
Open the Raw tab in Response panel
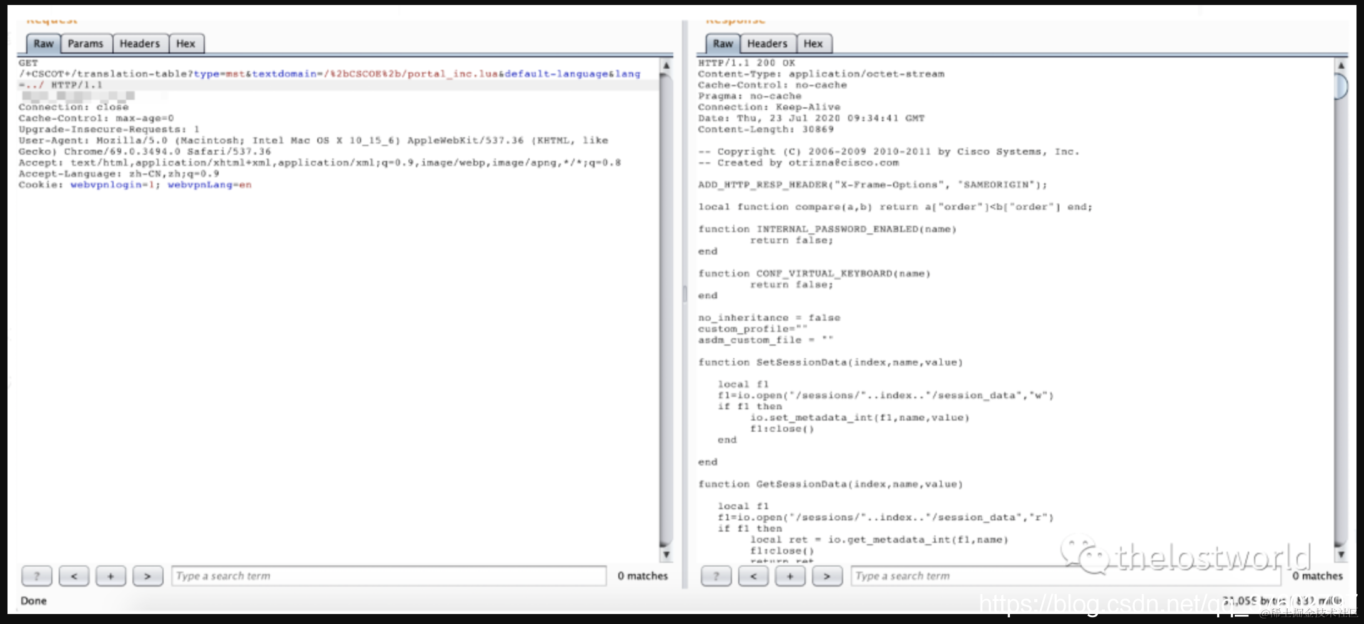tap(723, 44)
